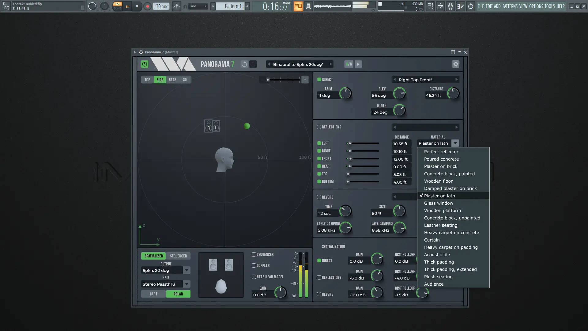Click the Panorama 7 power bypass icon
Image resolution: width=588 pixels, height=331 pixels.
144,64
